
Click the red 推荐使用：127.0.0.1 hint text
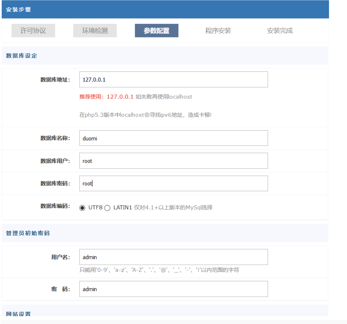point(107,97)
